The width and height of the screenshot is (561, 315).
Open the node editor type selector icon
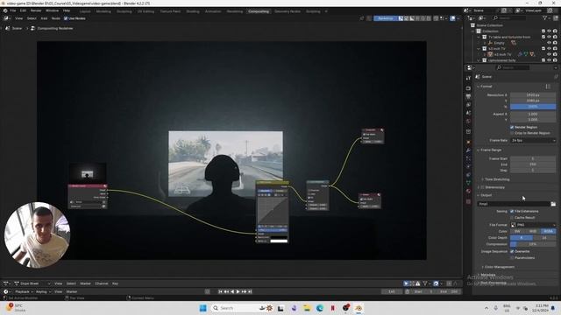tap(6, 18)
